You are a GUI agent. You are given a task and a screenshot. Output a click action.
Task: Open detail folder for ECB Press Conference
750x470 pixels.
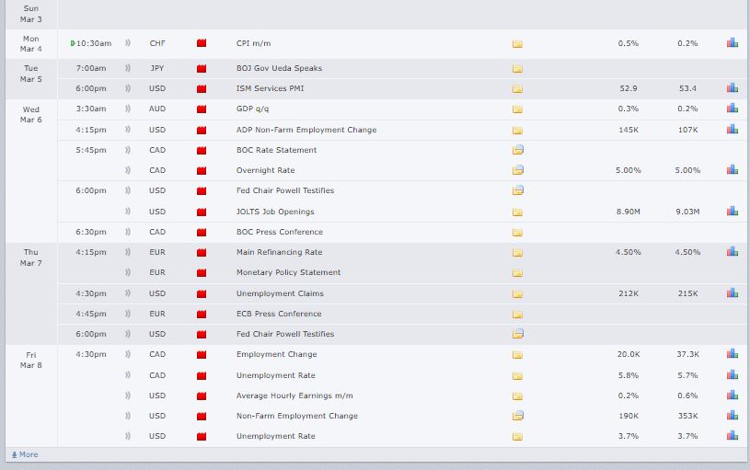tap(517, 314)
